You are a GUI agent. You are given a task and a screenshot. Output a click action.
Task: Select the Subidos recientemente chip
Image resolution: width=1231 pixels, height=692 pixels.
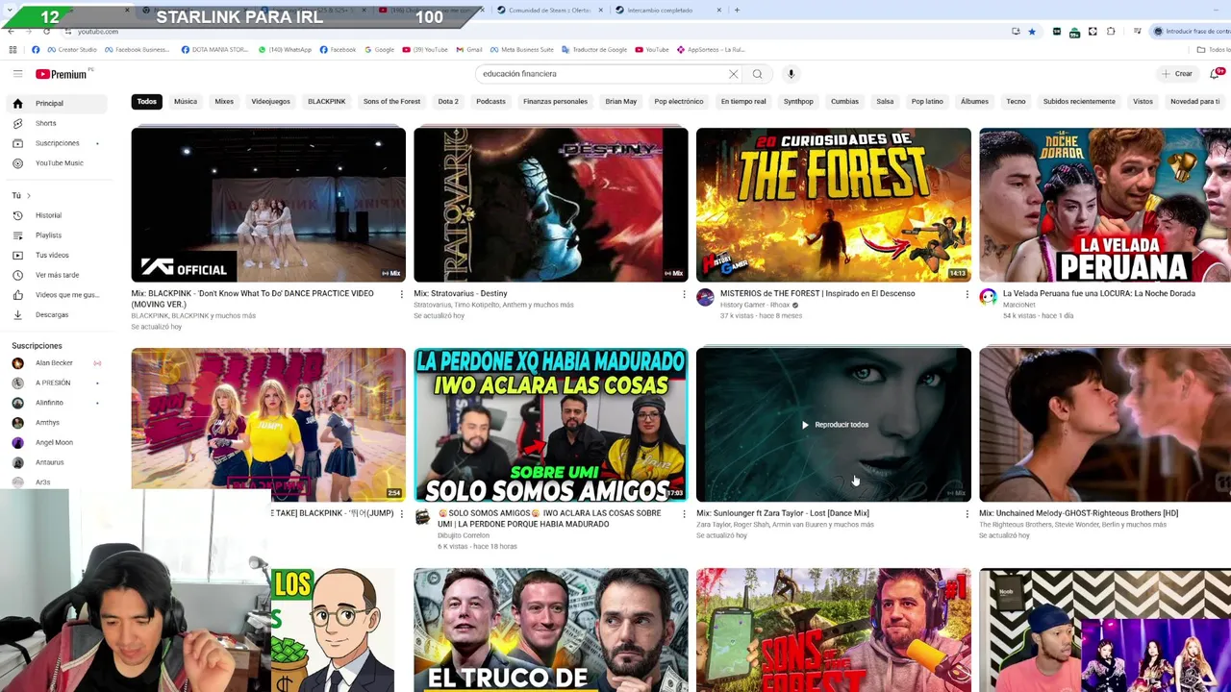point(1079,101)
